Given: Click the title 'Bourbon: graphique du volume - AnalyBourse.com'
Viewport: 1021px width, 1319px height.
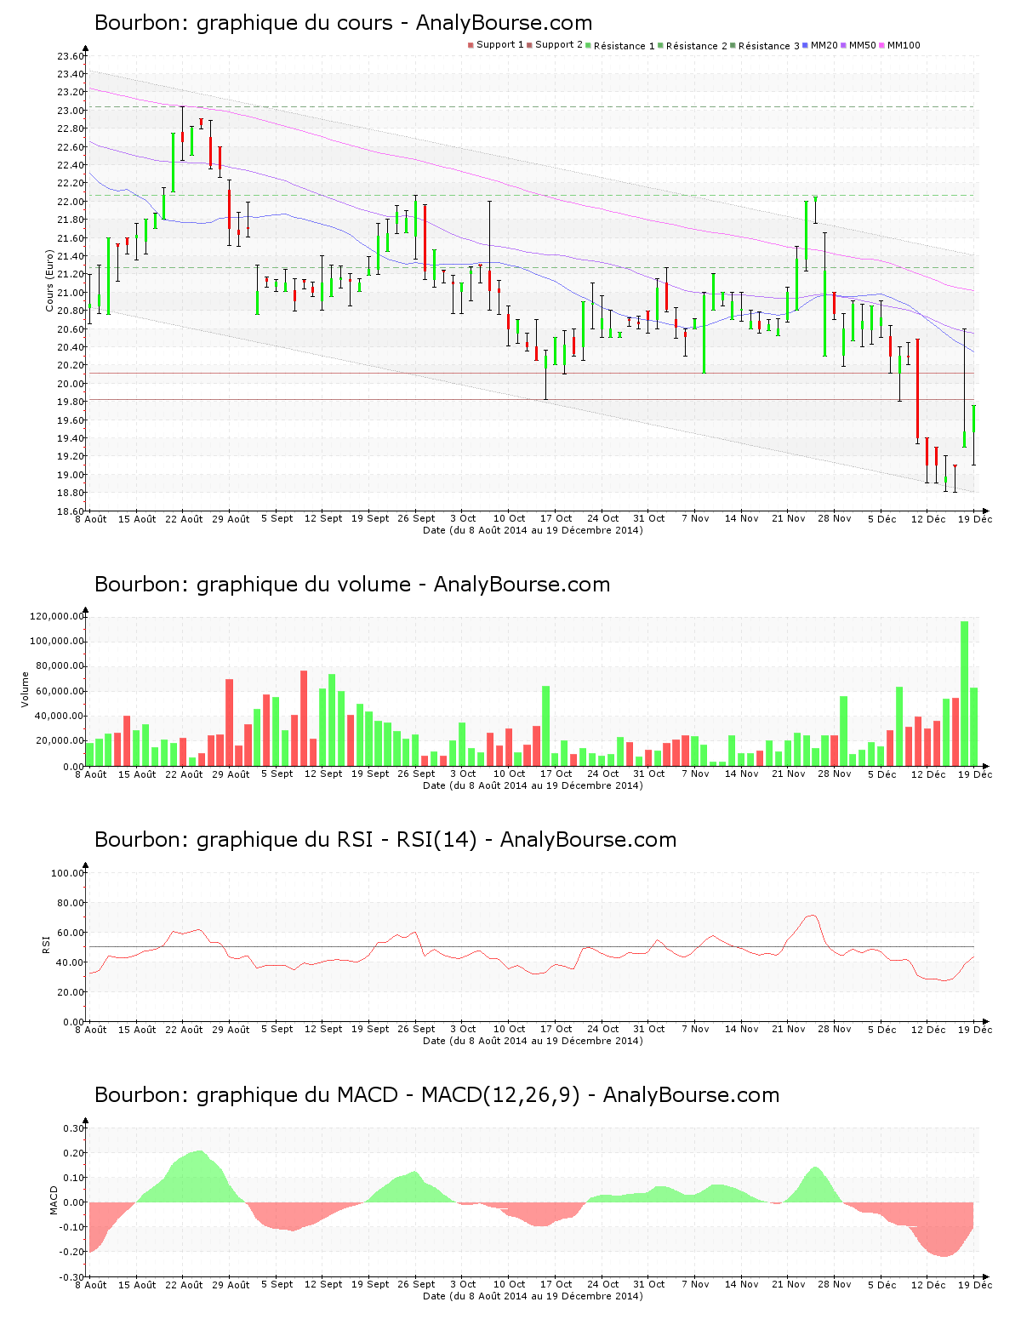Looking at the screenshot, I should click(x=352, y=585).
